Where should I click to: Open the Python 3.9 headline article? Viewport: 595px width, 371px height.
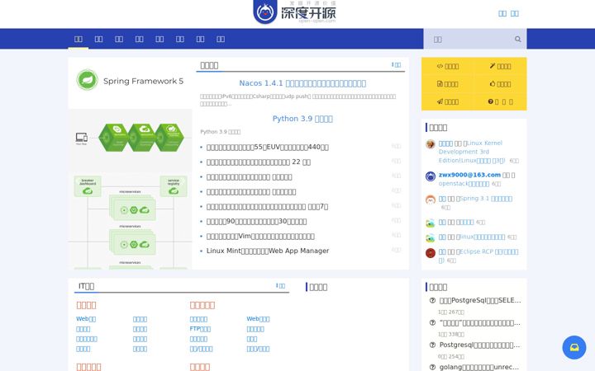coord(302,119)
